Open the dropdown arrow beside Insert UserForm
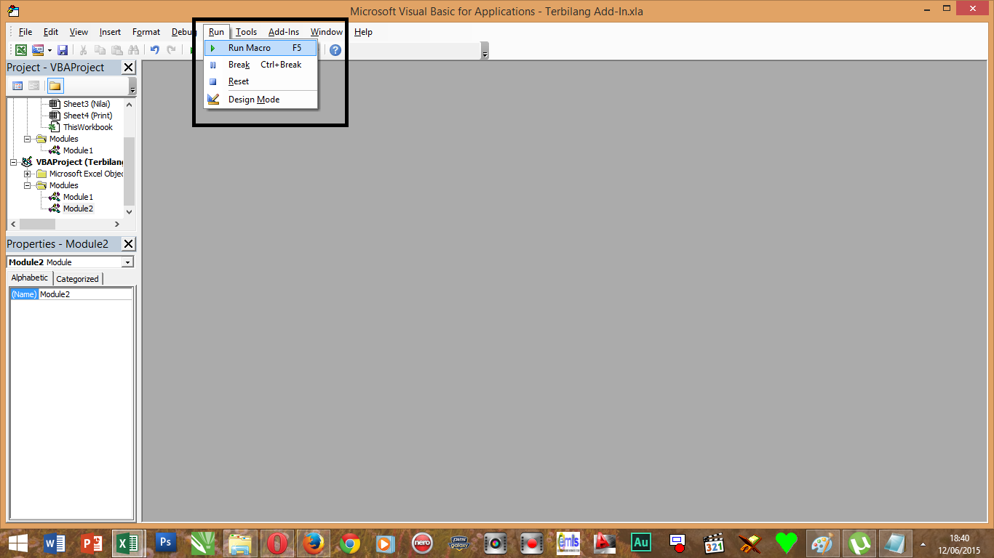994x558 pixels. [49, 50]
